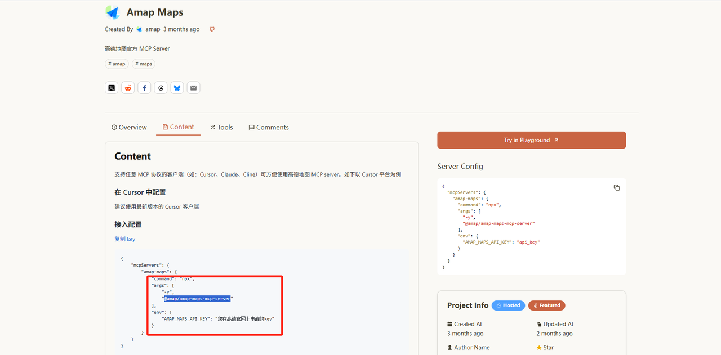Screen dimensions: 721x355
Task: Click the 接入配置 heading
Action: [x=128, y=224]
